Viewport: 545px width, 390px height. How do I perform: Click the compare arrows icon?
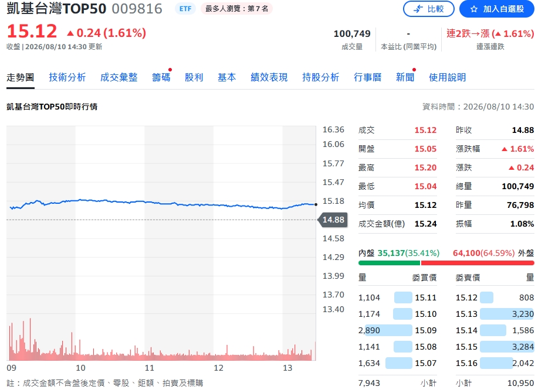click(418, 9)
